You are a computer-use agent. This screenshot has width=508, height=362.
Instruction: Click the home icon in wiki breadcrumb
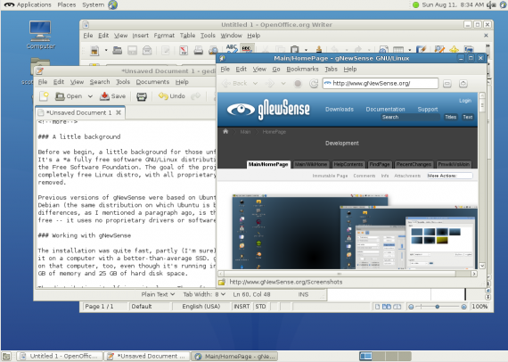(225, 131)
